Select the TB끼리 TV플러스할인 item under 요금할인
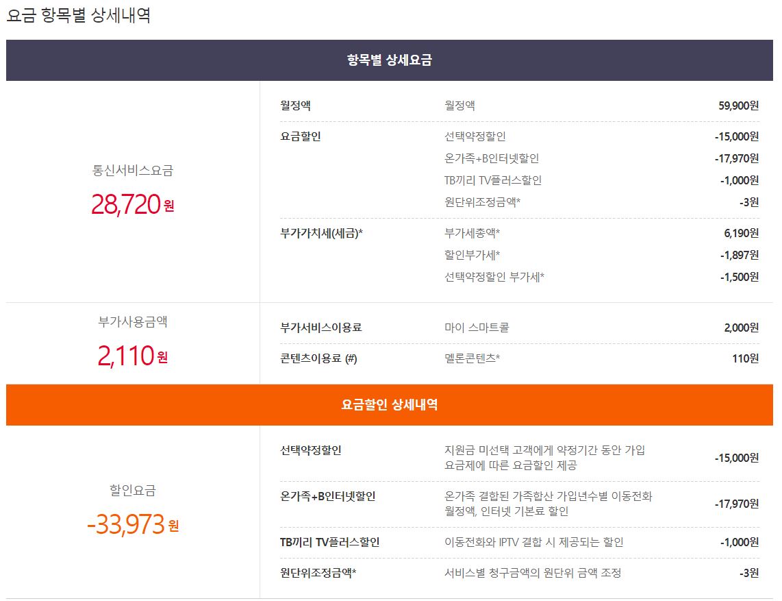Viewport: 782px width, 601px height. 493,180
